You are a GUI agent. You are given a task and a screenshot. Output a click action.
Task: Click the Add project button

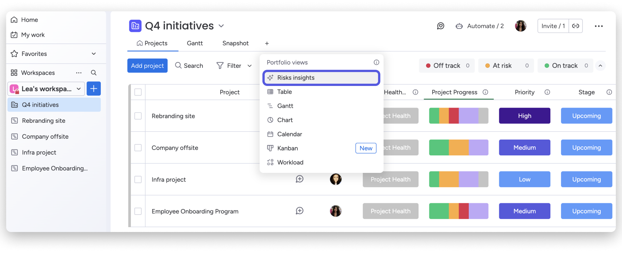pos(147,66)
